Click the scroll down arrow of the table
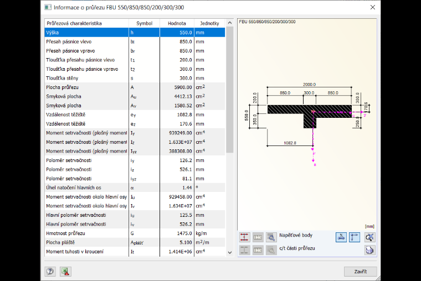The height and width of the screenshot is (281, 421). click(229, 252)
